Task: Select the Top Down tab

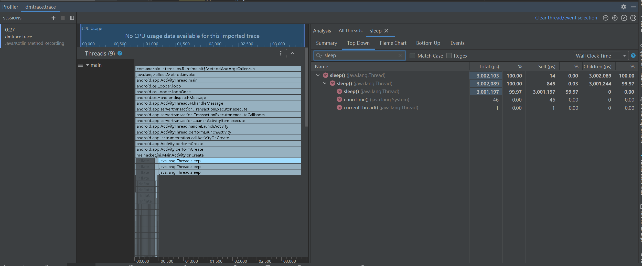Action: (358, 43)
